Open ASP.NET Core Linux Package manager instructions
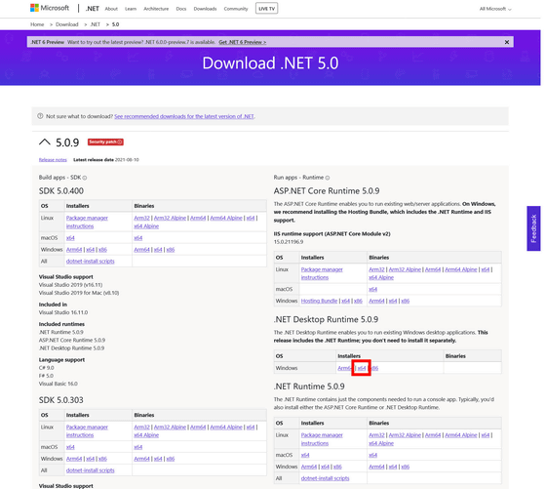Viewport: 546px width, 489px height. point(322,273)
